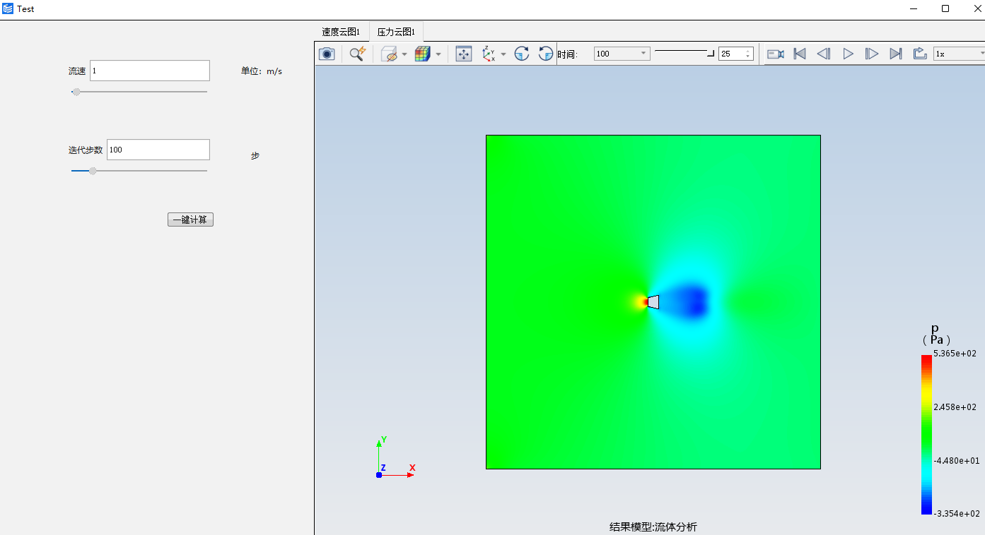Rotate view counterclockwise icon

point(546,54)
